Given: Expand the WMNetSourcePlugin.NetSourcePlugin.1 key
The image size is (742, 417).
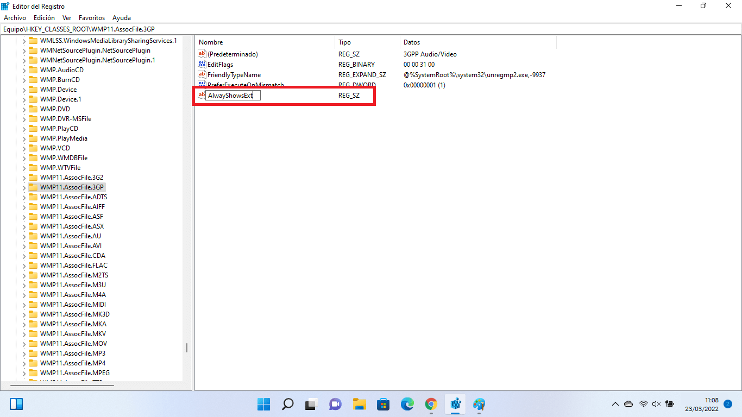Looking at the screenshot, I should (x=24, y=60).
